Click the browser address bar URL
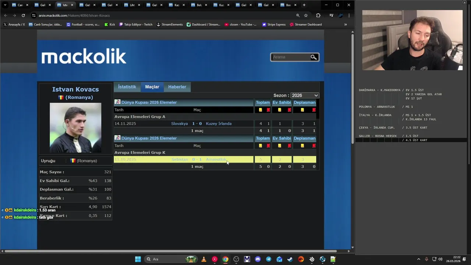471x265 pixels. point(74,15)
